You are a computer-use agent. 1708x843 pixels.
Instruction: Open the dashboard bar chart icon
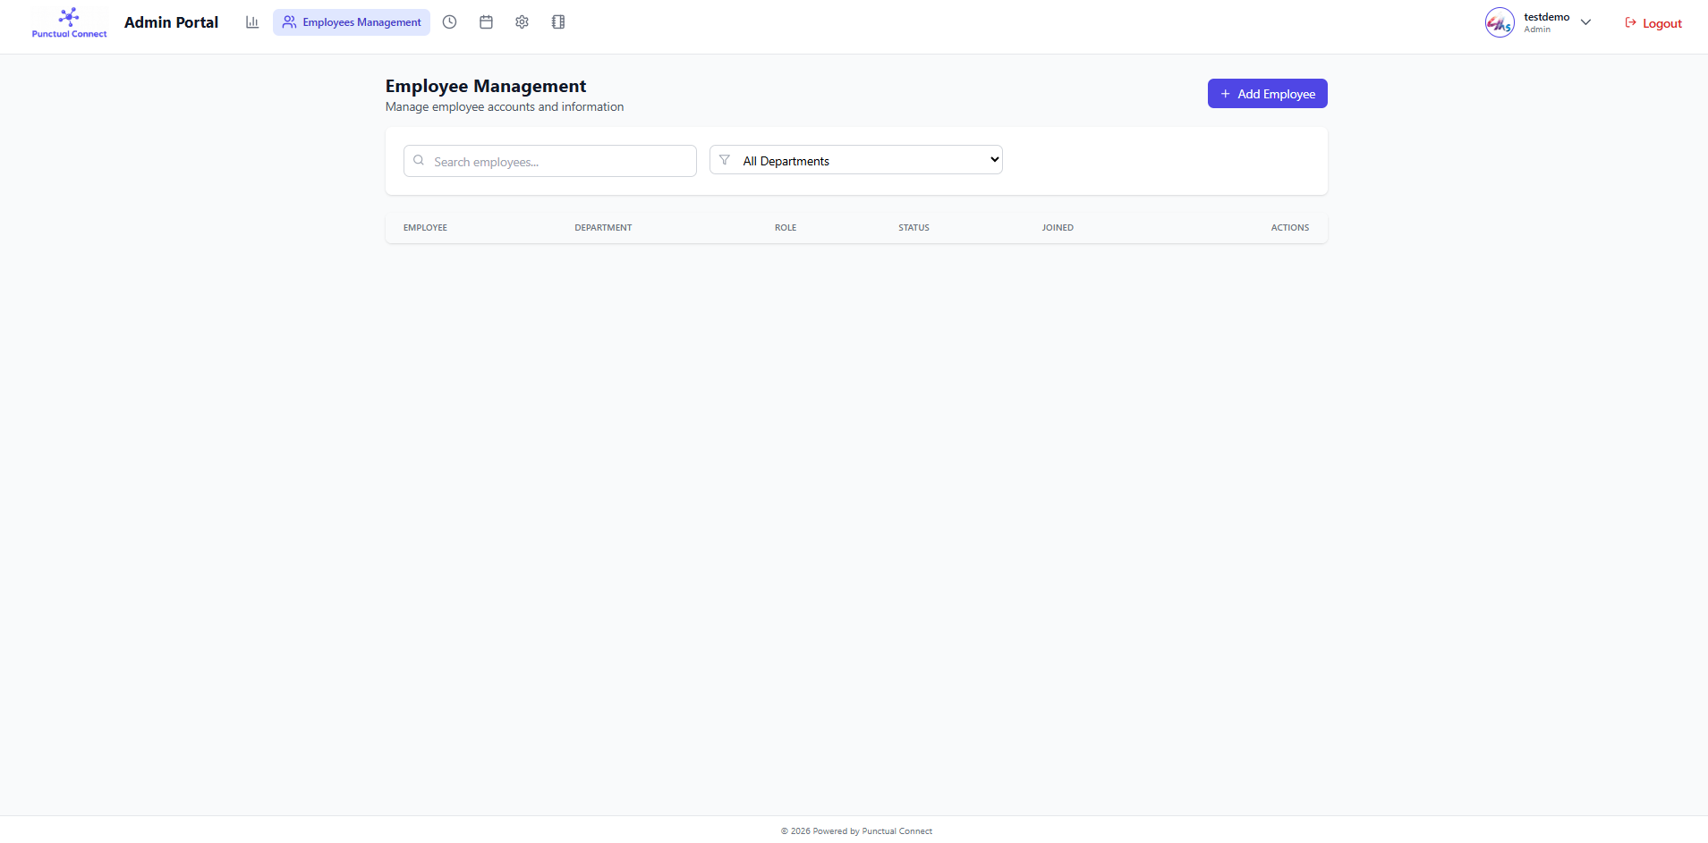252,22
